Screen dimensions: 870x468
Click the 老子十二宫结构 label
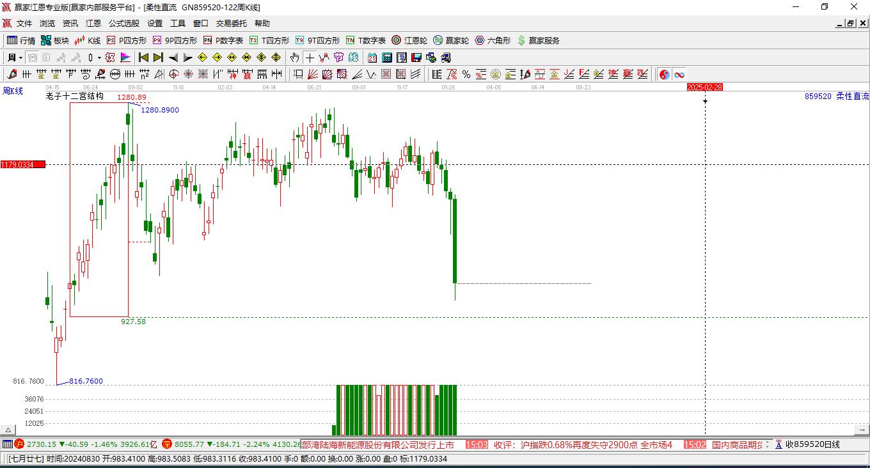tap(74, 96)
